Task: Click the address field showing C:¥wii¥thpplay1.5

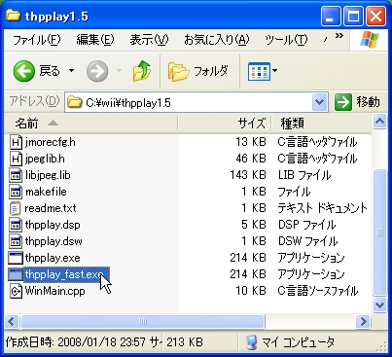Action: click(x=189, y=103)
